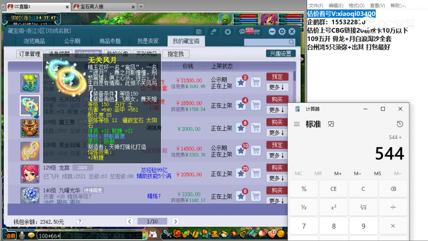Screen dimensions: 428x241
Task: Expand 更多 menu for ¥2000.00 item
Action: [277, 133]
